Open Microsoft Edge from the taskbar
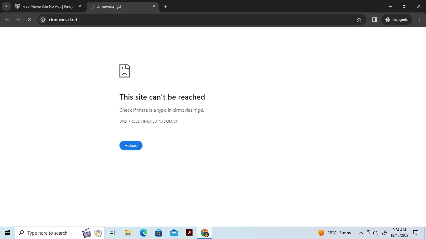Screen dimensions: 426x239 [x=143, y=233]
